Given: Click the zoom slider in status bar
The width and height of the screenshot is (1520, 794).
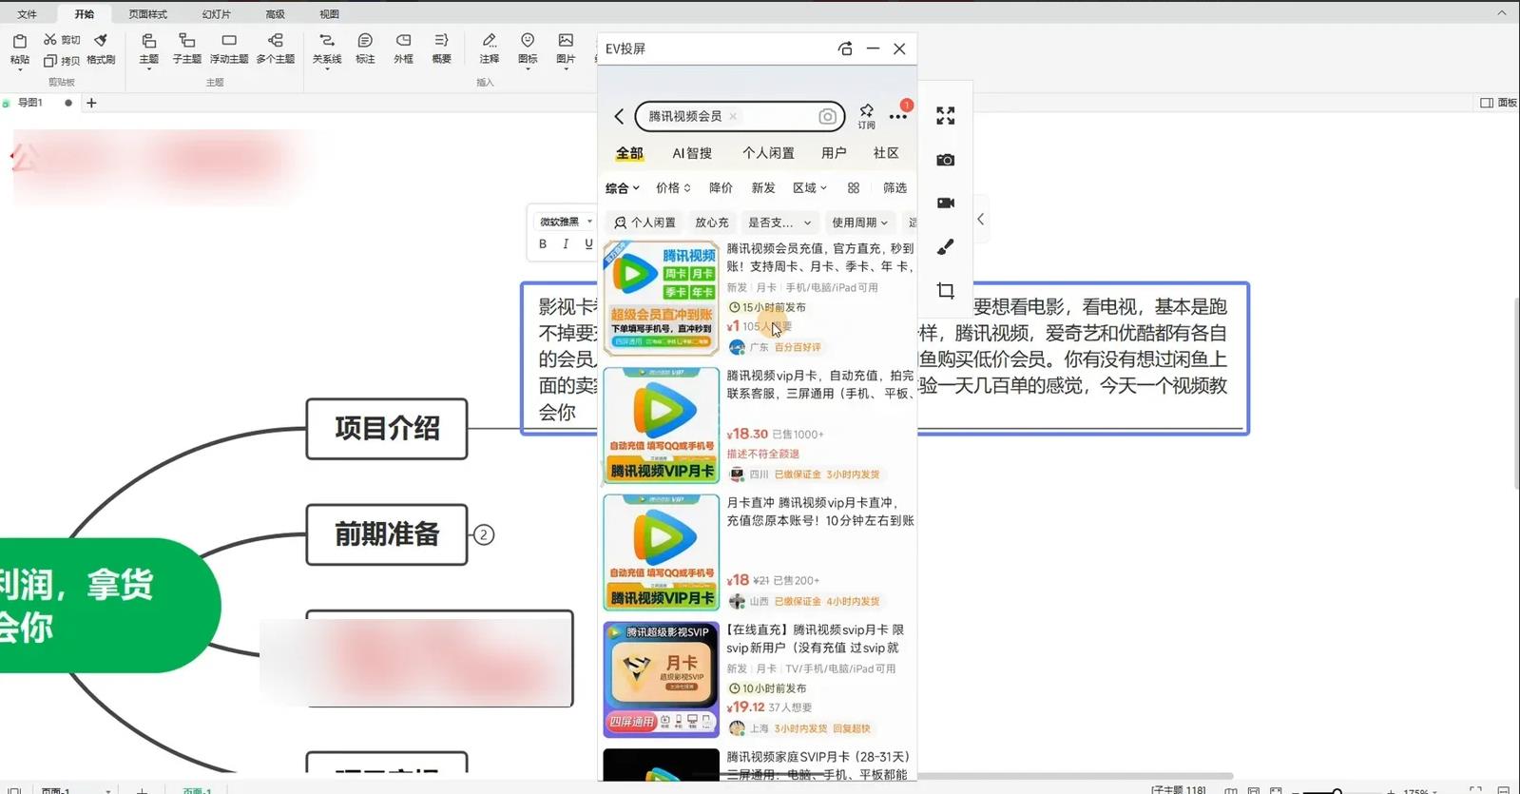Looking at the screenshot, I should (1337, 790).
